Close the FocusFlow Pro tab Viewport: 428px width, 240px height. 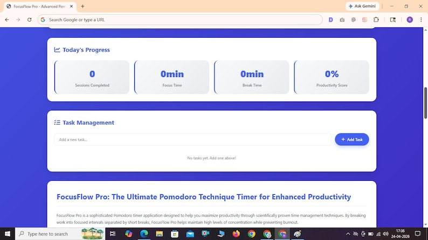[x=72, y=6]
